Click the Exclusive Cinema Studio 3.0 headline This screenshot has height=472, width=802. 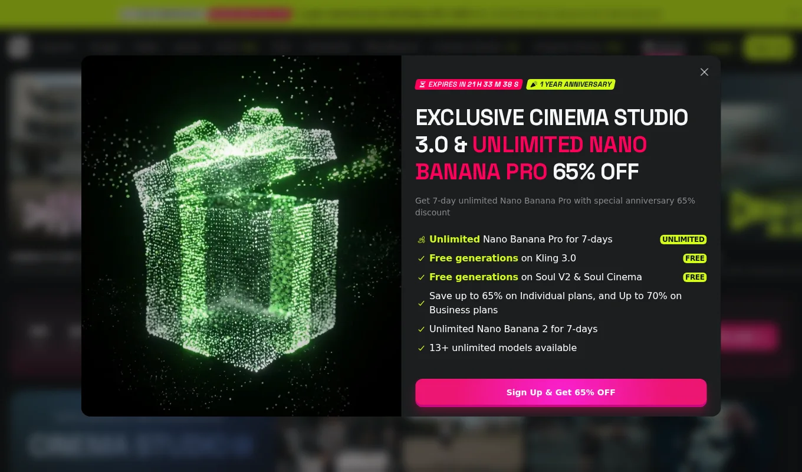[x=551, y=145]
